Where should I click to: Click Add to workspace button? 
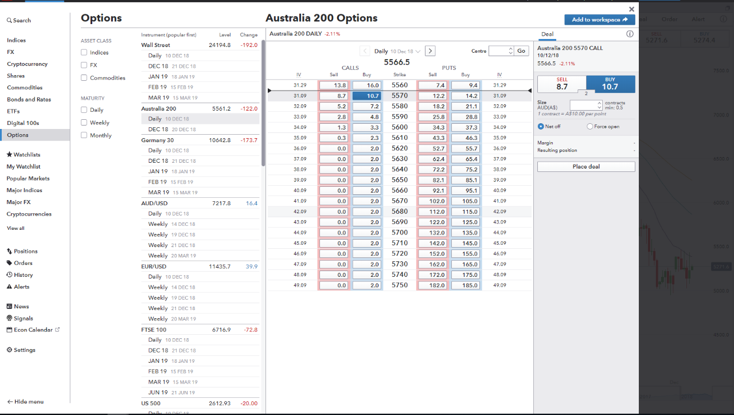(600, 19)
